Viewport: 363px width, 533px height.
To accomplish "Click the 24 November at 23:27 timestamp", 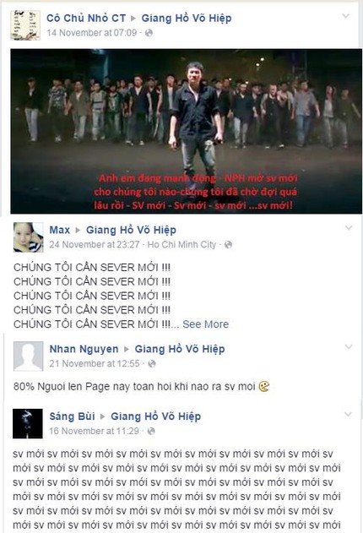I will click(x=95, y=245).
